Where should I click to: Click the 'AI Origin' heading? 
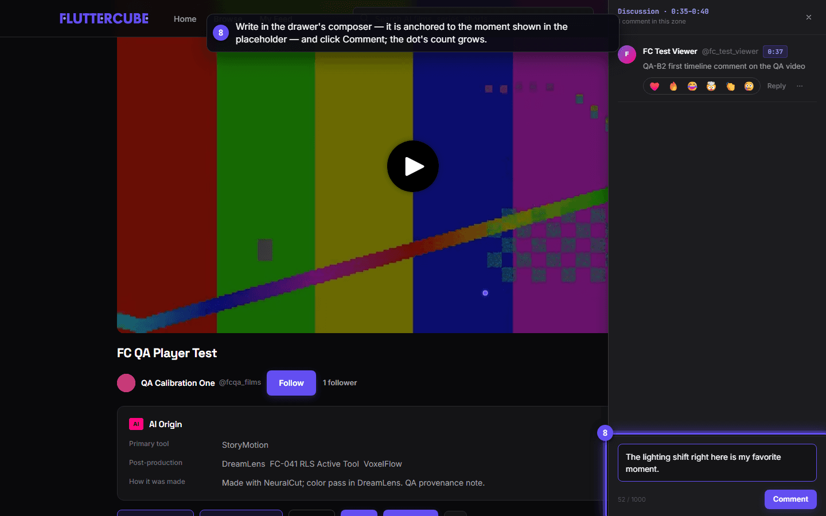pyautogui.click(x=165, y=424)
